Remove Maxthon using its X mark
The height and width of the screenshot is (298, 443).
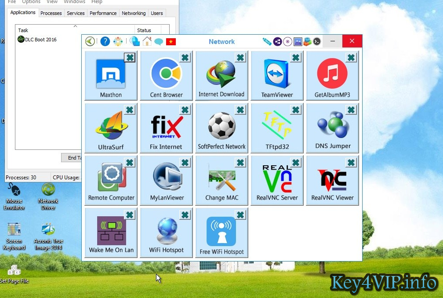130,58
